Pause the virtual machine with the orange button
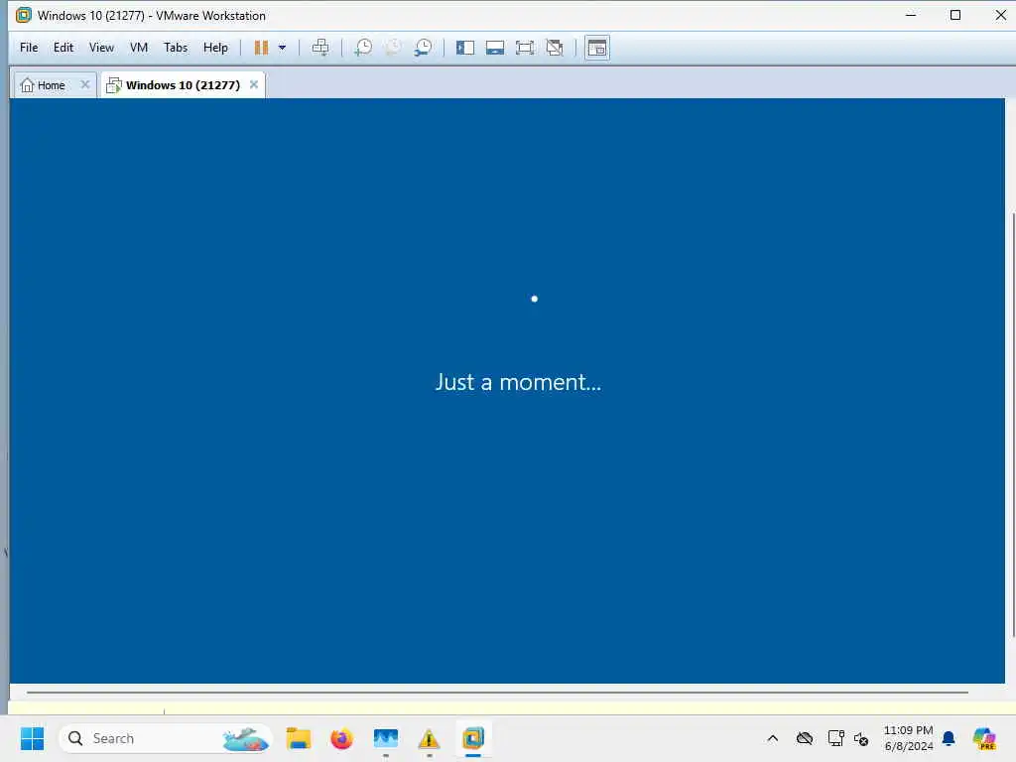The width and height of the screenshot is (1016, 762). click(x=261, y=48)
